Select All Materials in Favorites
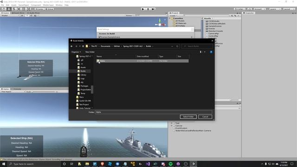This screenshot has height=167, width=297. click(181, 23)
